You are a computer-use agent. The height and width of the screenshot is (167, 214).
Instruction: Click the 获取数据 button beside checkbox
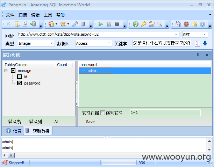click(x=90, y=113)
